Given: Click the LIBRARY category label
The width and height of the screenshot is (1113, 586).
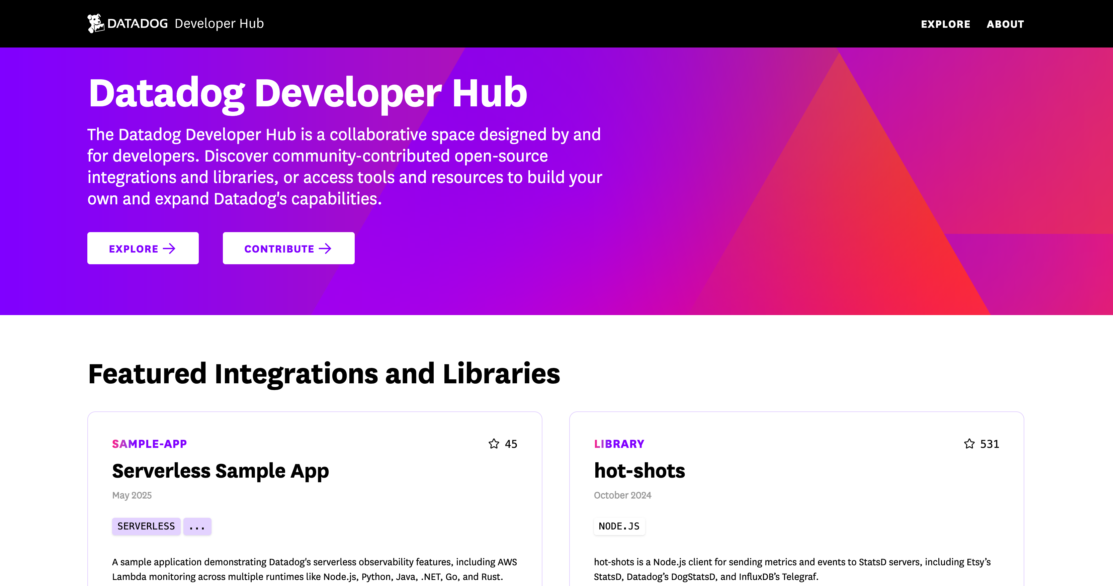Looking at the screenshot, I should pyautogui.click(x=619, y=444).
